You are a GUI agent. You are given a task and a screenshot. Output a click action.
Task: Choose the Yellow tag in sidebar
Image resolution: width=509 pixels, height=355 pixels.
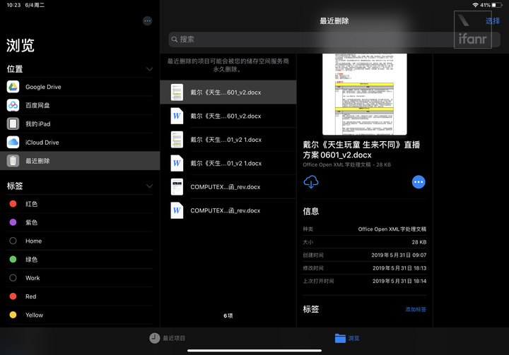[34, 315]
